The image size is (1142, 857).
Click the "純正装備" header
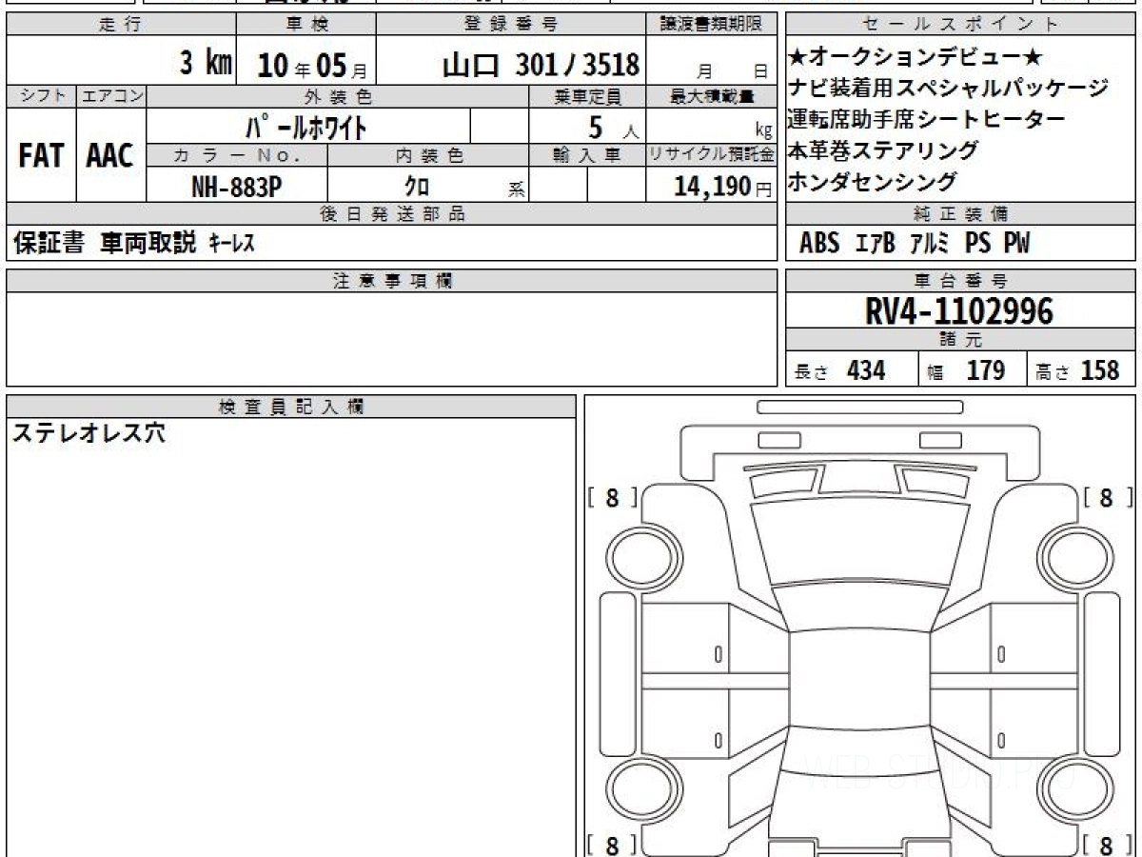click(961, 214)
